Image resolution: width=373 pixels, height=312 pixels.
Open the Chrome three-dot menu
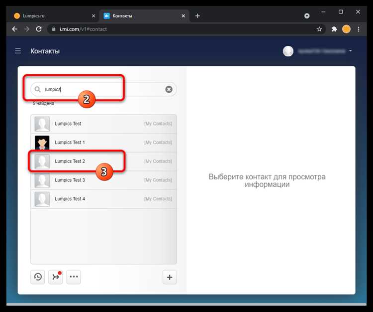tap(359, 29)
